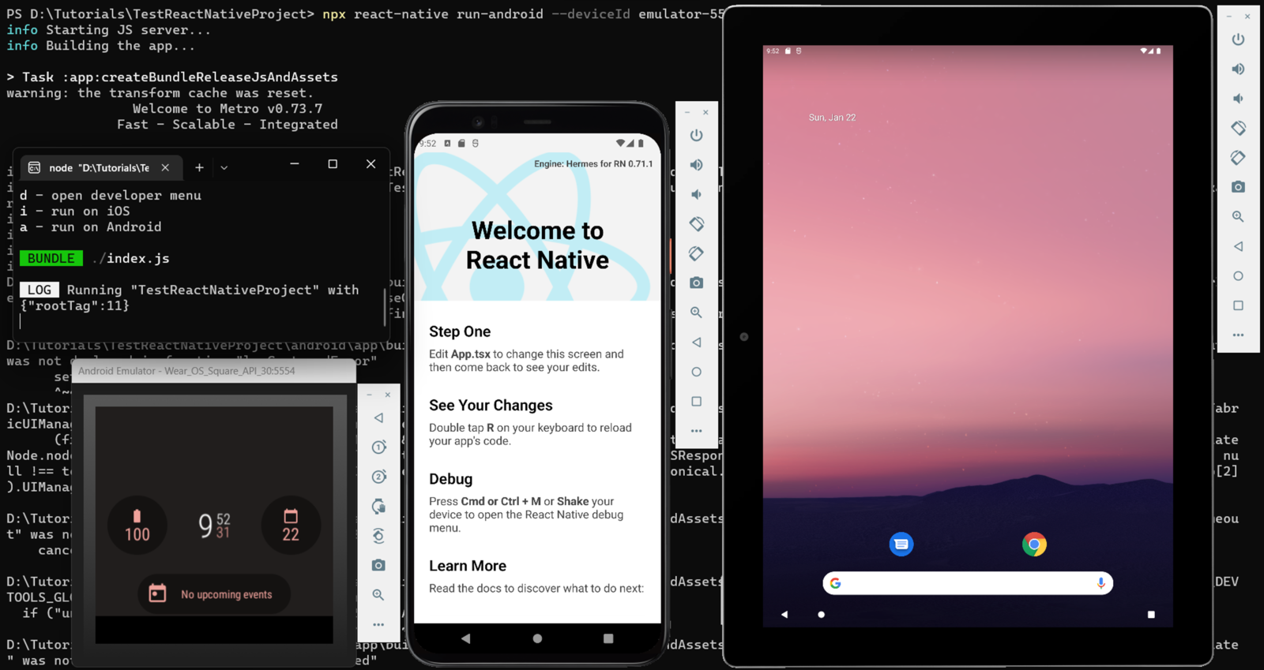Image resolution: width=1264 pixels, height=670 pixels.
Task: Tap Back on tablet screen navigation bar
Action: pyautogui.click(x=784, y=614)
